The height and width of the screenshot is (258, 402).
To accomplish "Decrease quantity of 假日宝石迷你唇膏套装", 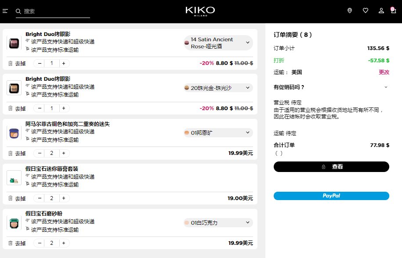I will click(40, 198).
